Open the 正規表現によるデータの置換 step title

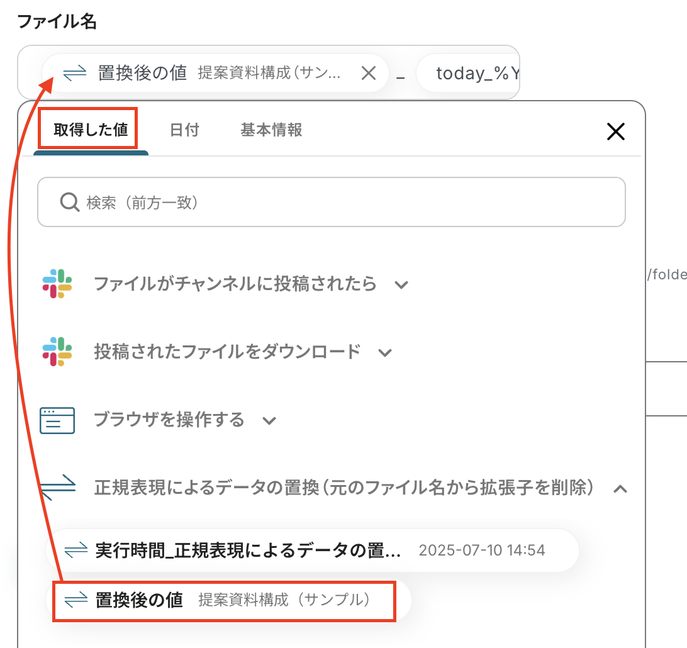344,487
